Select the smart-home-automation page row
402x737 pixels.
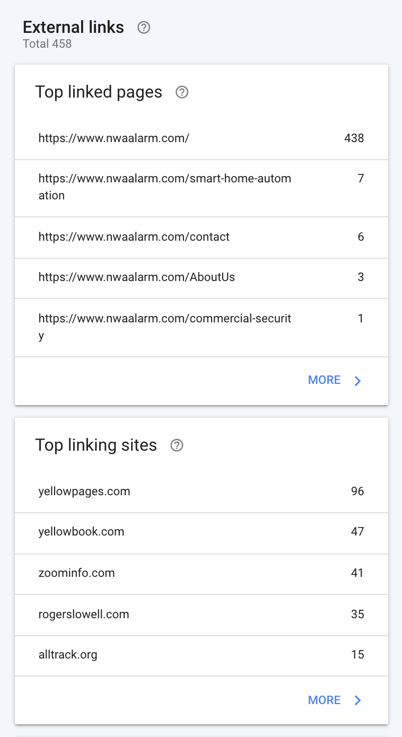point(164,187)
